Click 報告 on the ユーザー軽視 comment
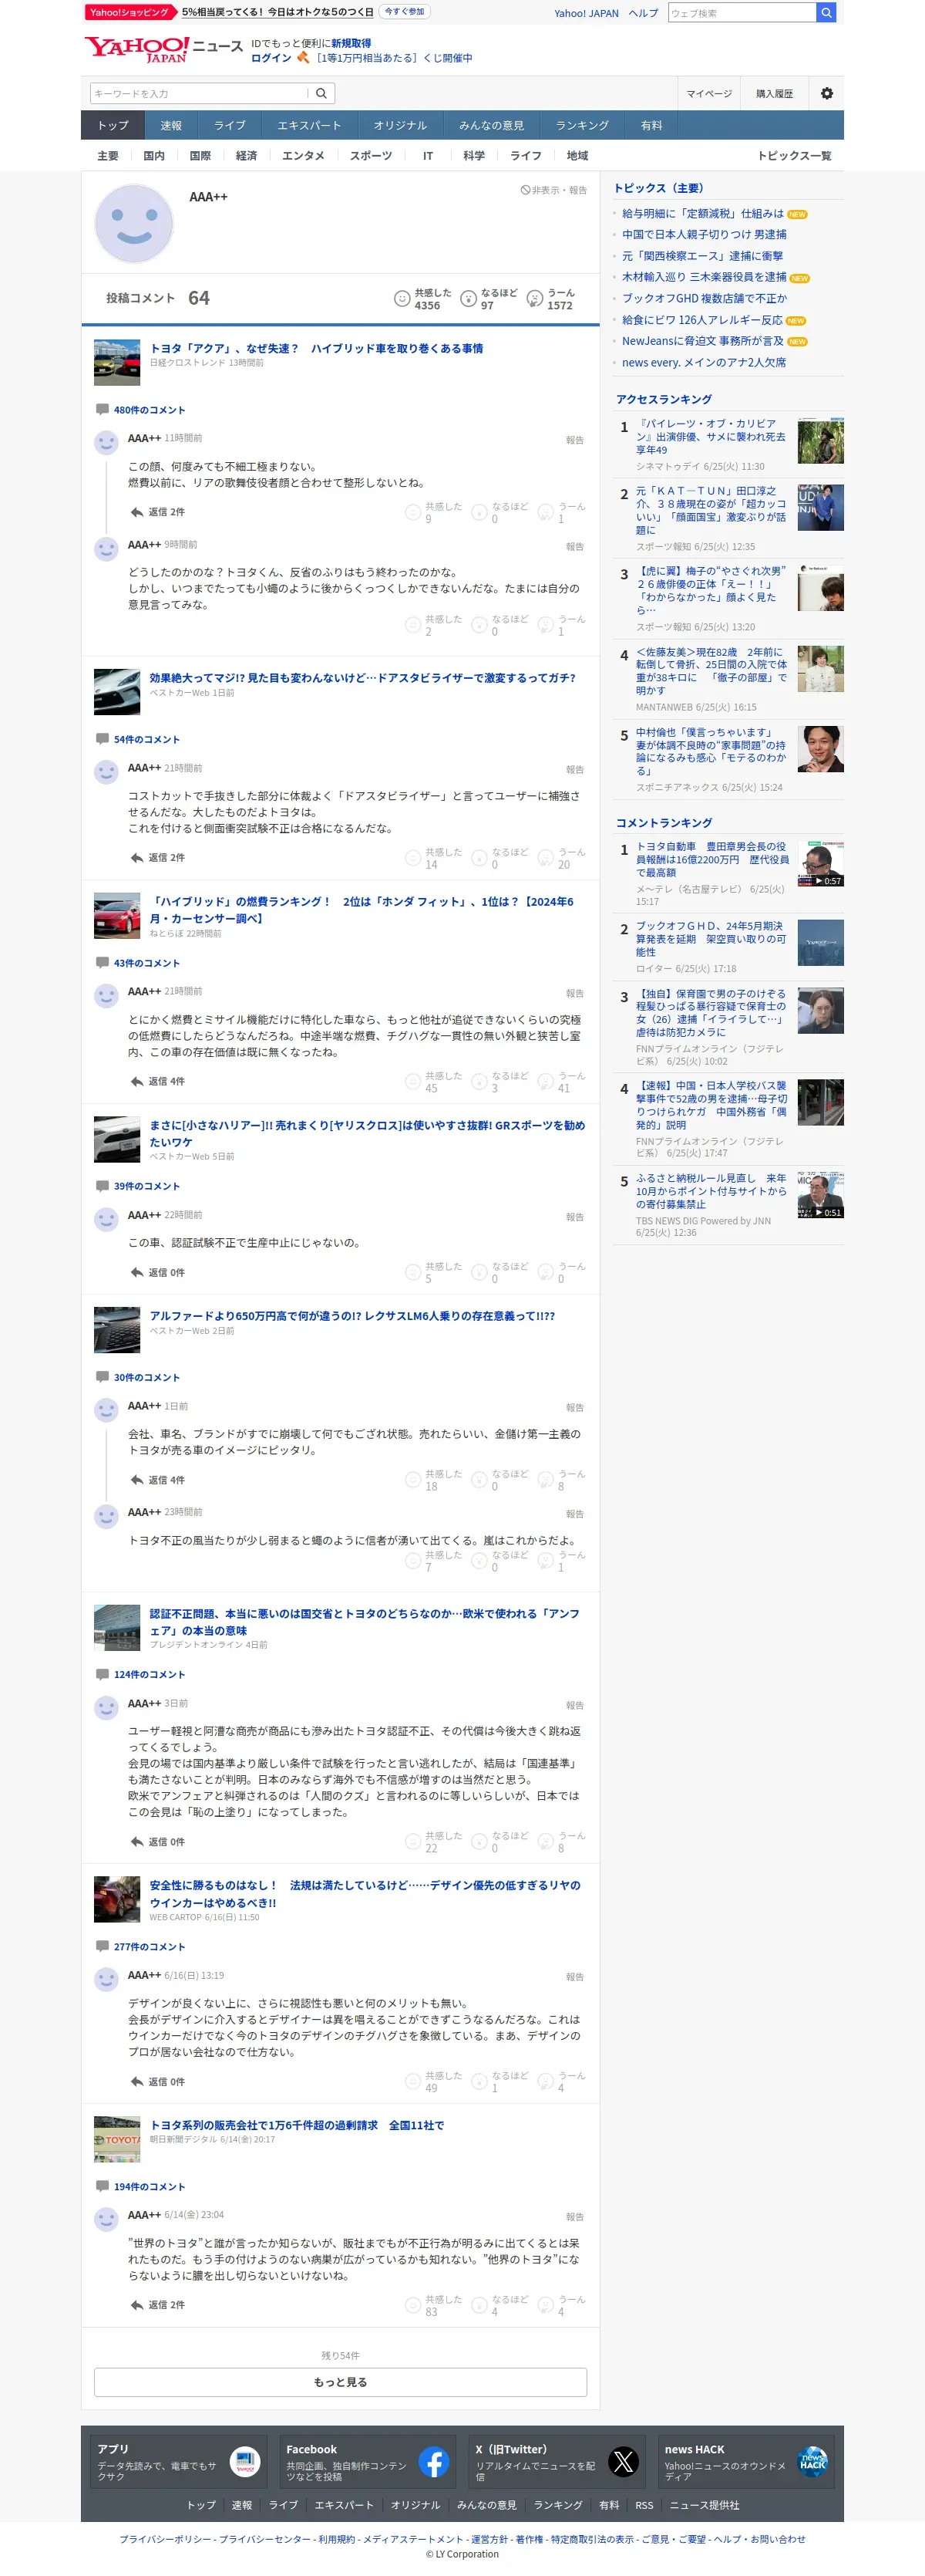 (x=574, y=1705)
